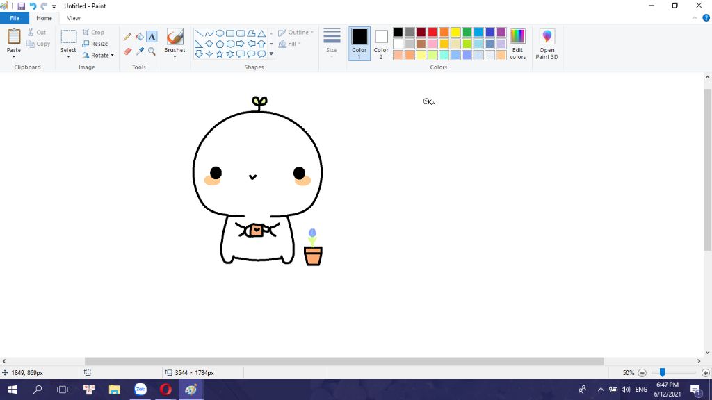712x400 pixels.
Task: Click the Save icon in the title bar
Action: point(22,6)
